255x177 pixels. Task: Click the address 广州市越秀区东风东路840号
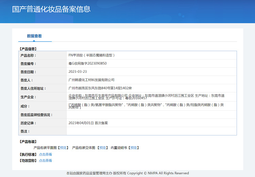coord(100,88)
